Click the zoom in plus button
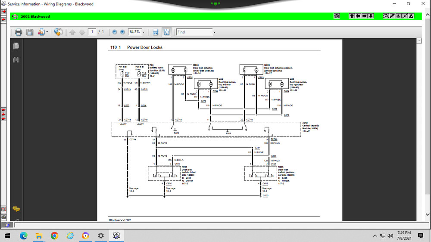This screenshot has height=242, width=431. coord(122,32)
